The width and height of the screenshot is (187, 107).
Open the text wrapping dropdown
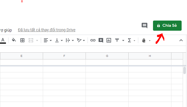(70, 40)
